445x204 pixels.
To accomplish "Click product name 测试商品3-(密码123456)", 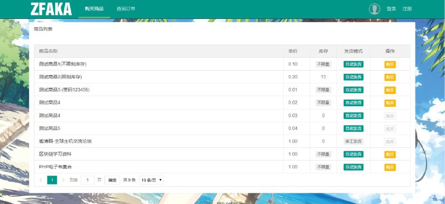I will click(64, 89).
